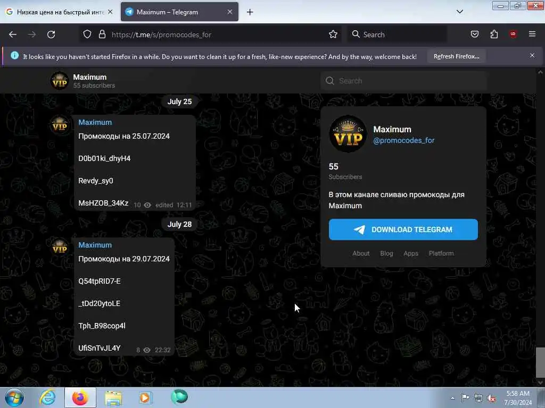Click the promo code D0b01ki_dhyH4
545x408 pixels.
104,158
